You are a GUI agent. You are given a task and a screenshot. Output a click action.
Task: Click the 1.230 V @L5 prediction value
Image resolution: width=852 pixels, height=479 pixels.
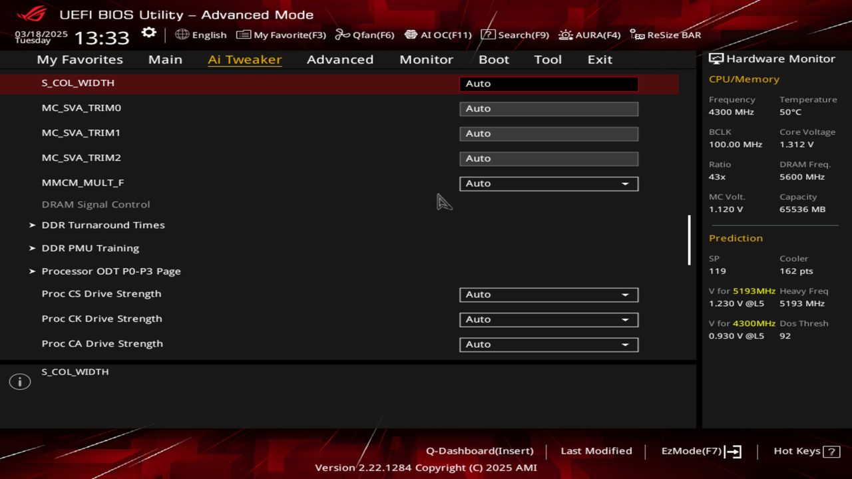[736, 303]
